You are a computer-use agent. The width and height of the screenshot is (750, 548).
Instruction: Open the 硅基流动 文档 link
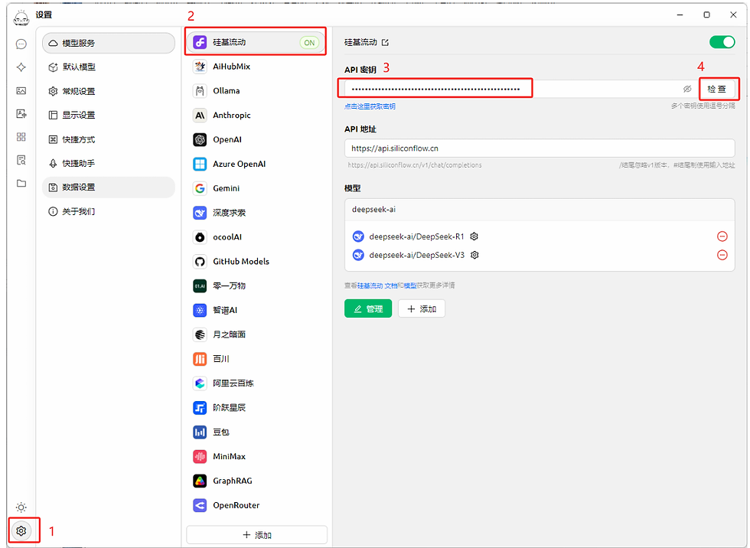coord(377,285)
